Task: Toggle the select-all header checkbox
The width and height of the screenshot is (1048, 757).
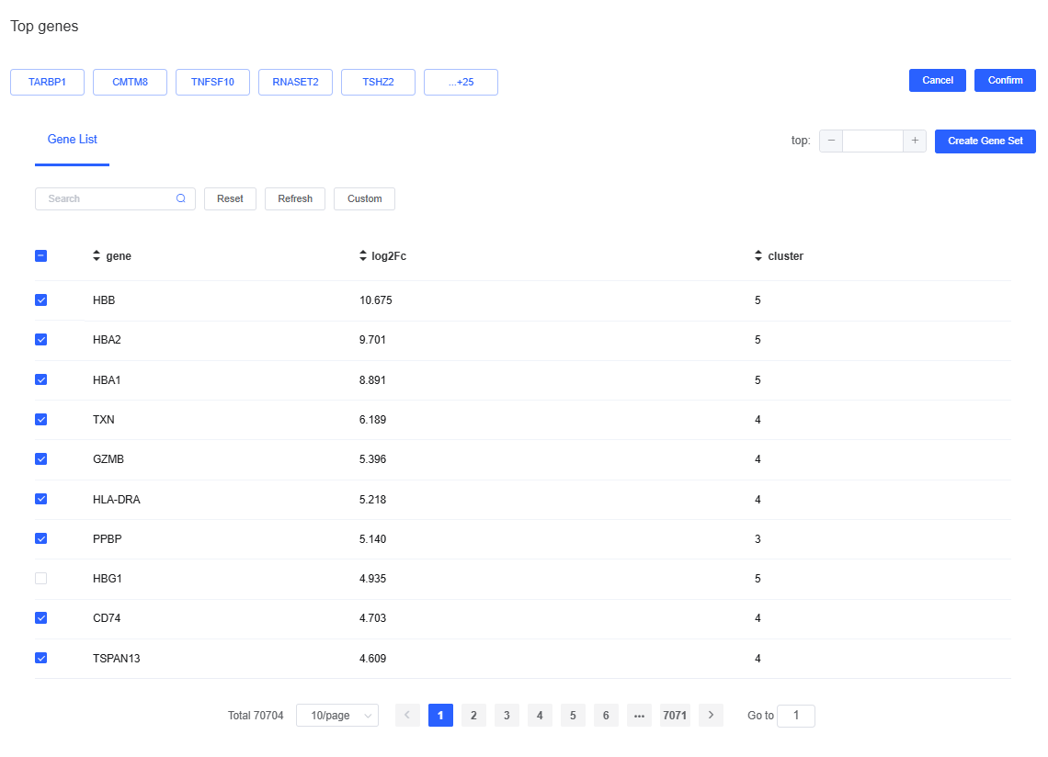Action: click(40, 256)
